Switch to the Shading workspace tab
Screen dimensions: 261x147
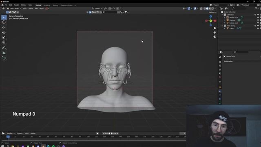tap(55, 5)
